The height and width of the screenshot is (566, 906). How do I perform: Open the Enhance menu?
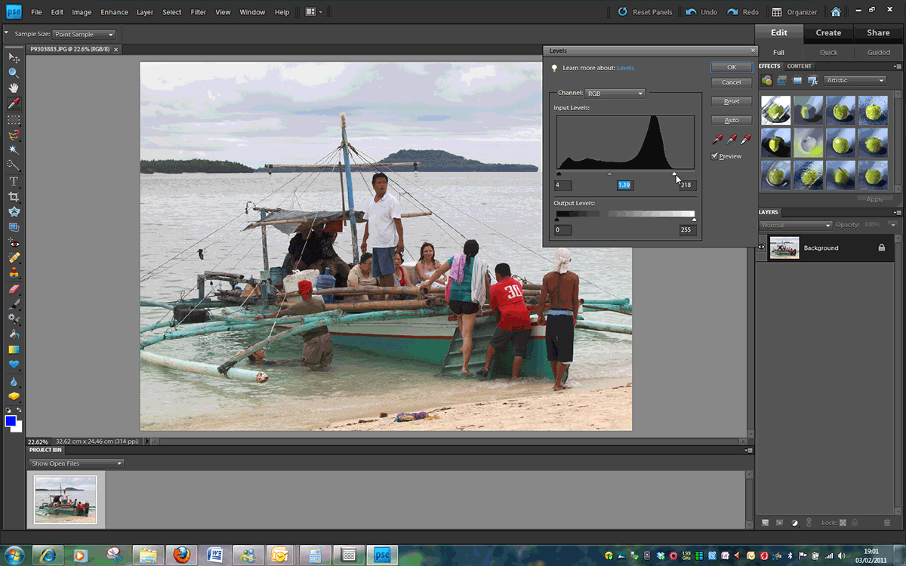pos(114,12)
